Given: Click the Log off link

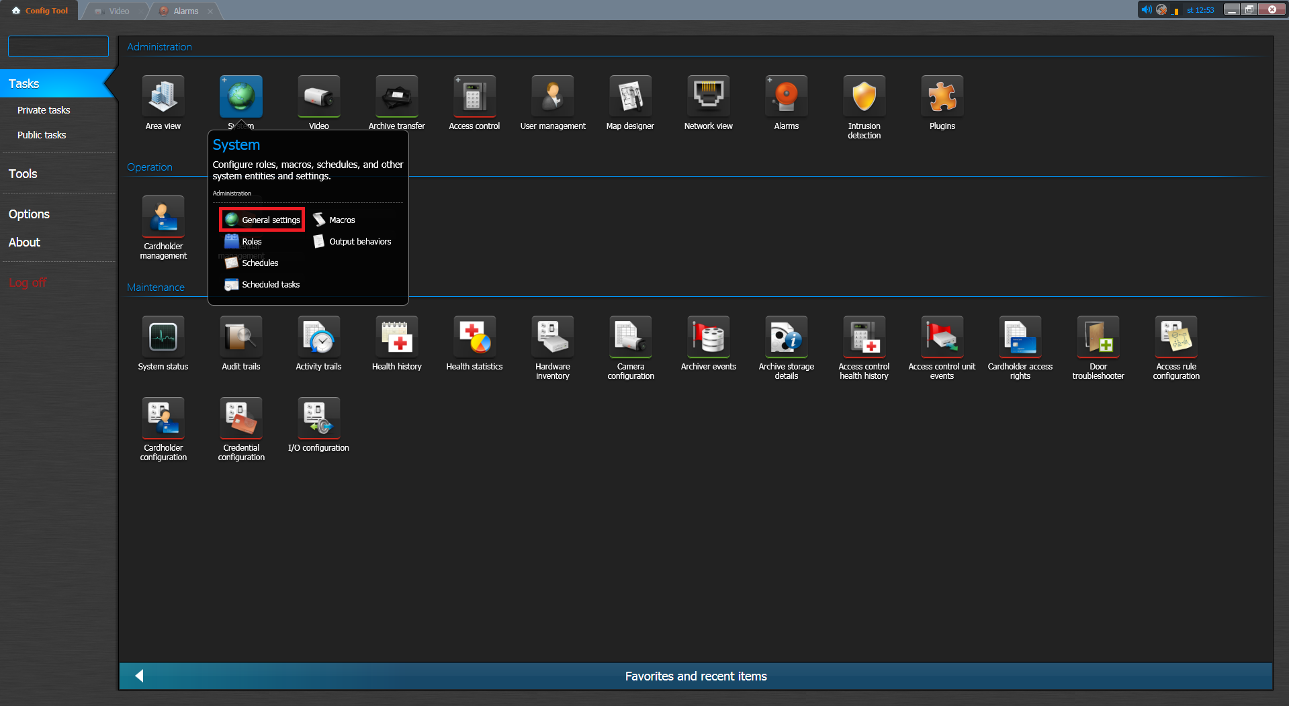Looking at the screenshot, I should (28, 283).
